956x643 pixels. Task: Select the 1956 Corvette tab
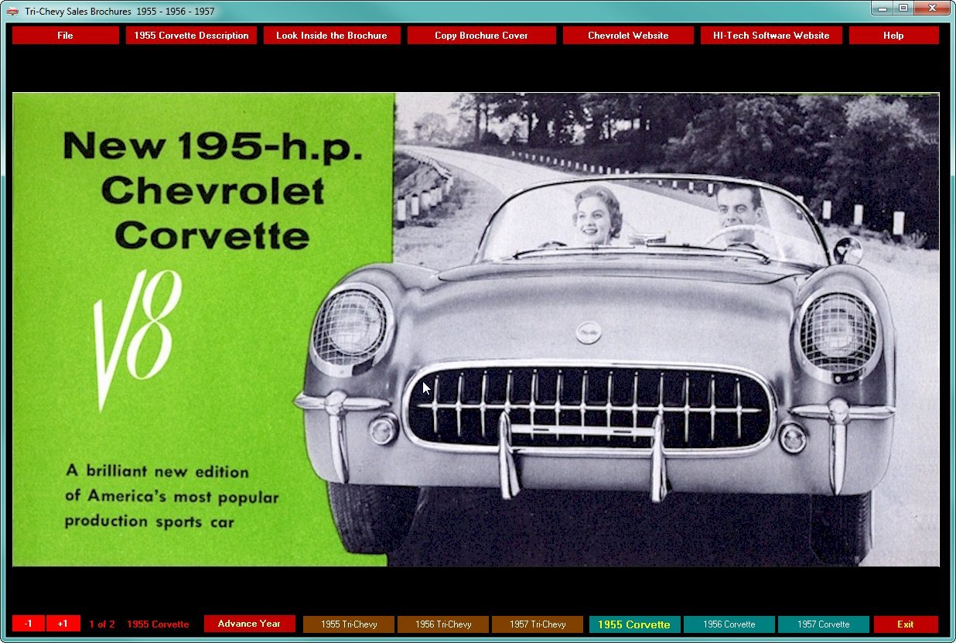(729, 624)
